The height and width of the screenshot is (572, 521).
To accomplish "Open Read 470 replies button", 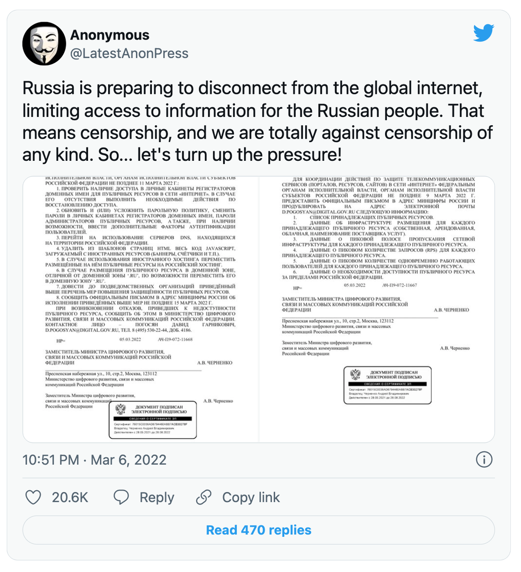I will [259, 530].
